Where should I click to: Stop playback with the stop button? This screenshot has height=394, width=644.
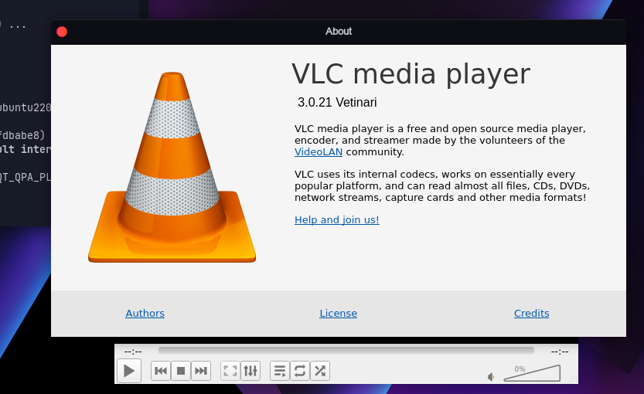point(181,371)
